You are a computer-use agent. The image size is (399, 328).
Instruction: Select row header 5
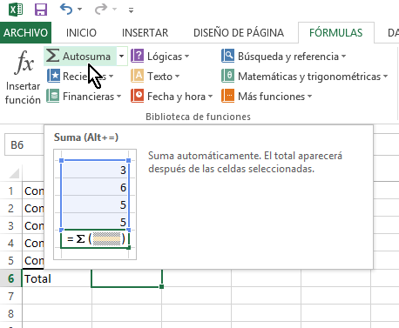(x=11, y=260)
